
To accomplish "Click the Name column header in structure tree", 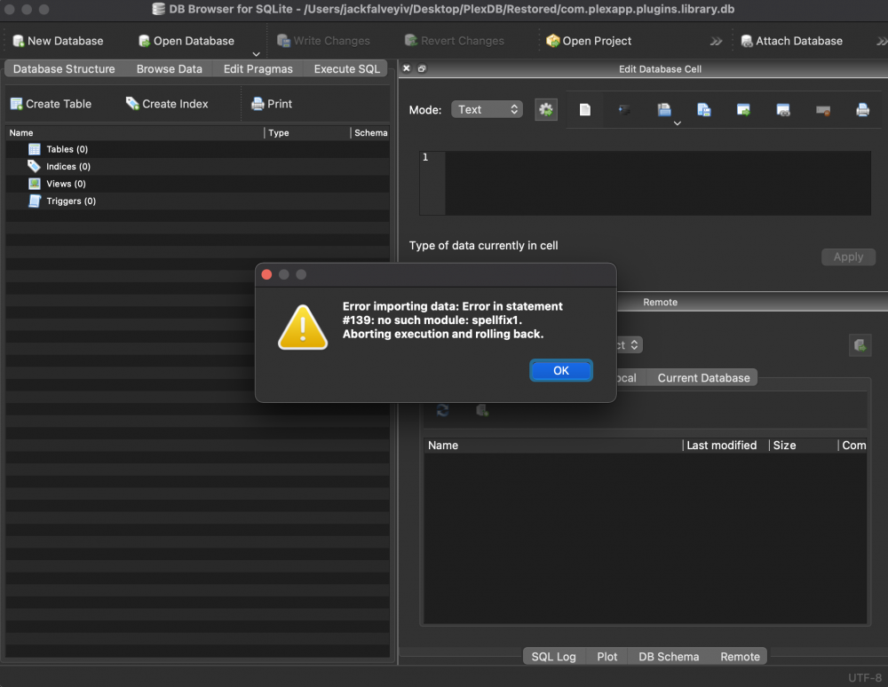I will click(x=135, y=133).
